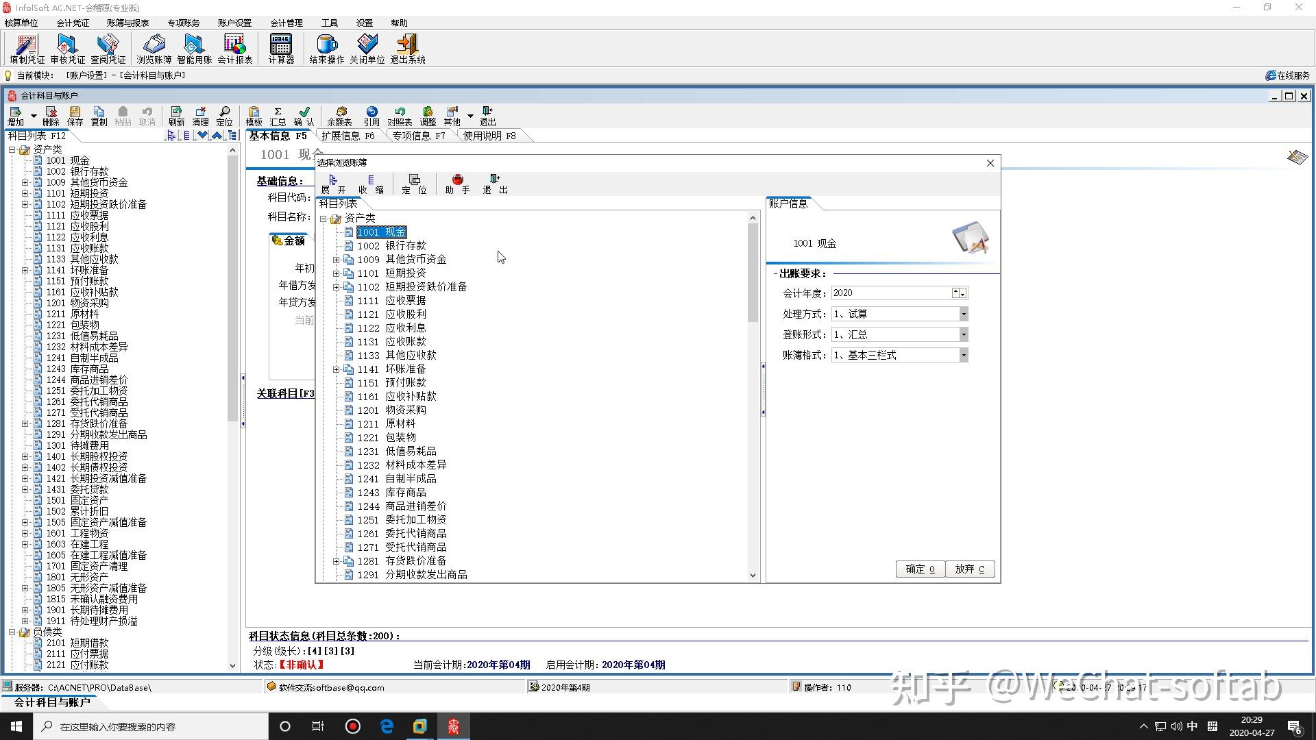
Task: Expand 1009 其他货币资金 in the dialog tree
Action: coord(336,260)
